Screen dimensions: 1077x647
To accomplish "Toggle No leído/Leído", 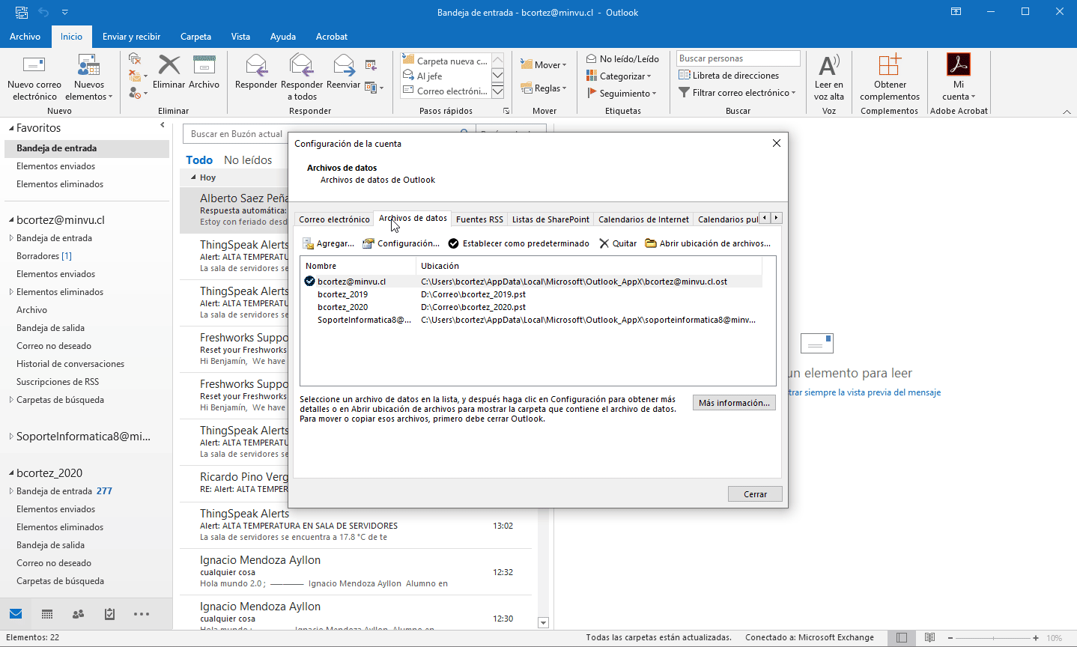I will (622, 58).
